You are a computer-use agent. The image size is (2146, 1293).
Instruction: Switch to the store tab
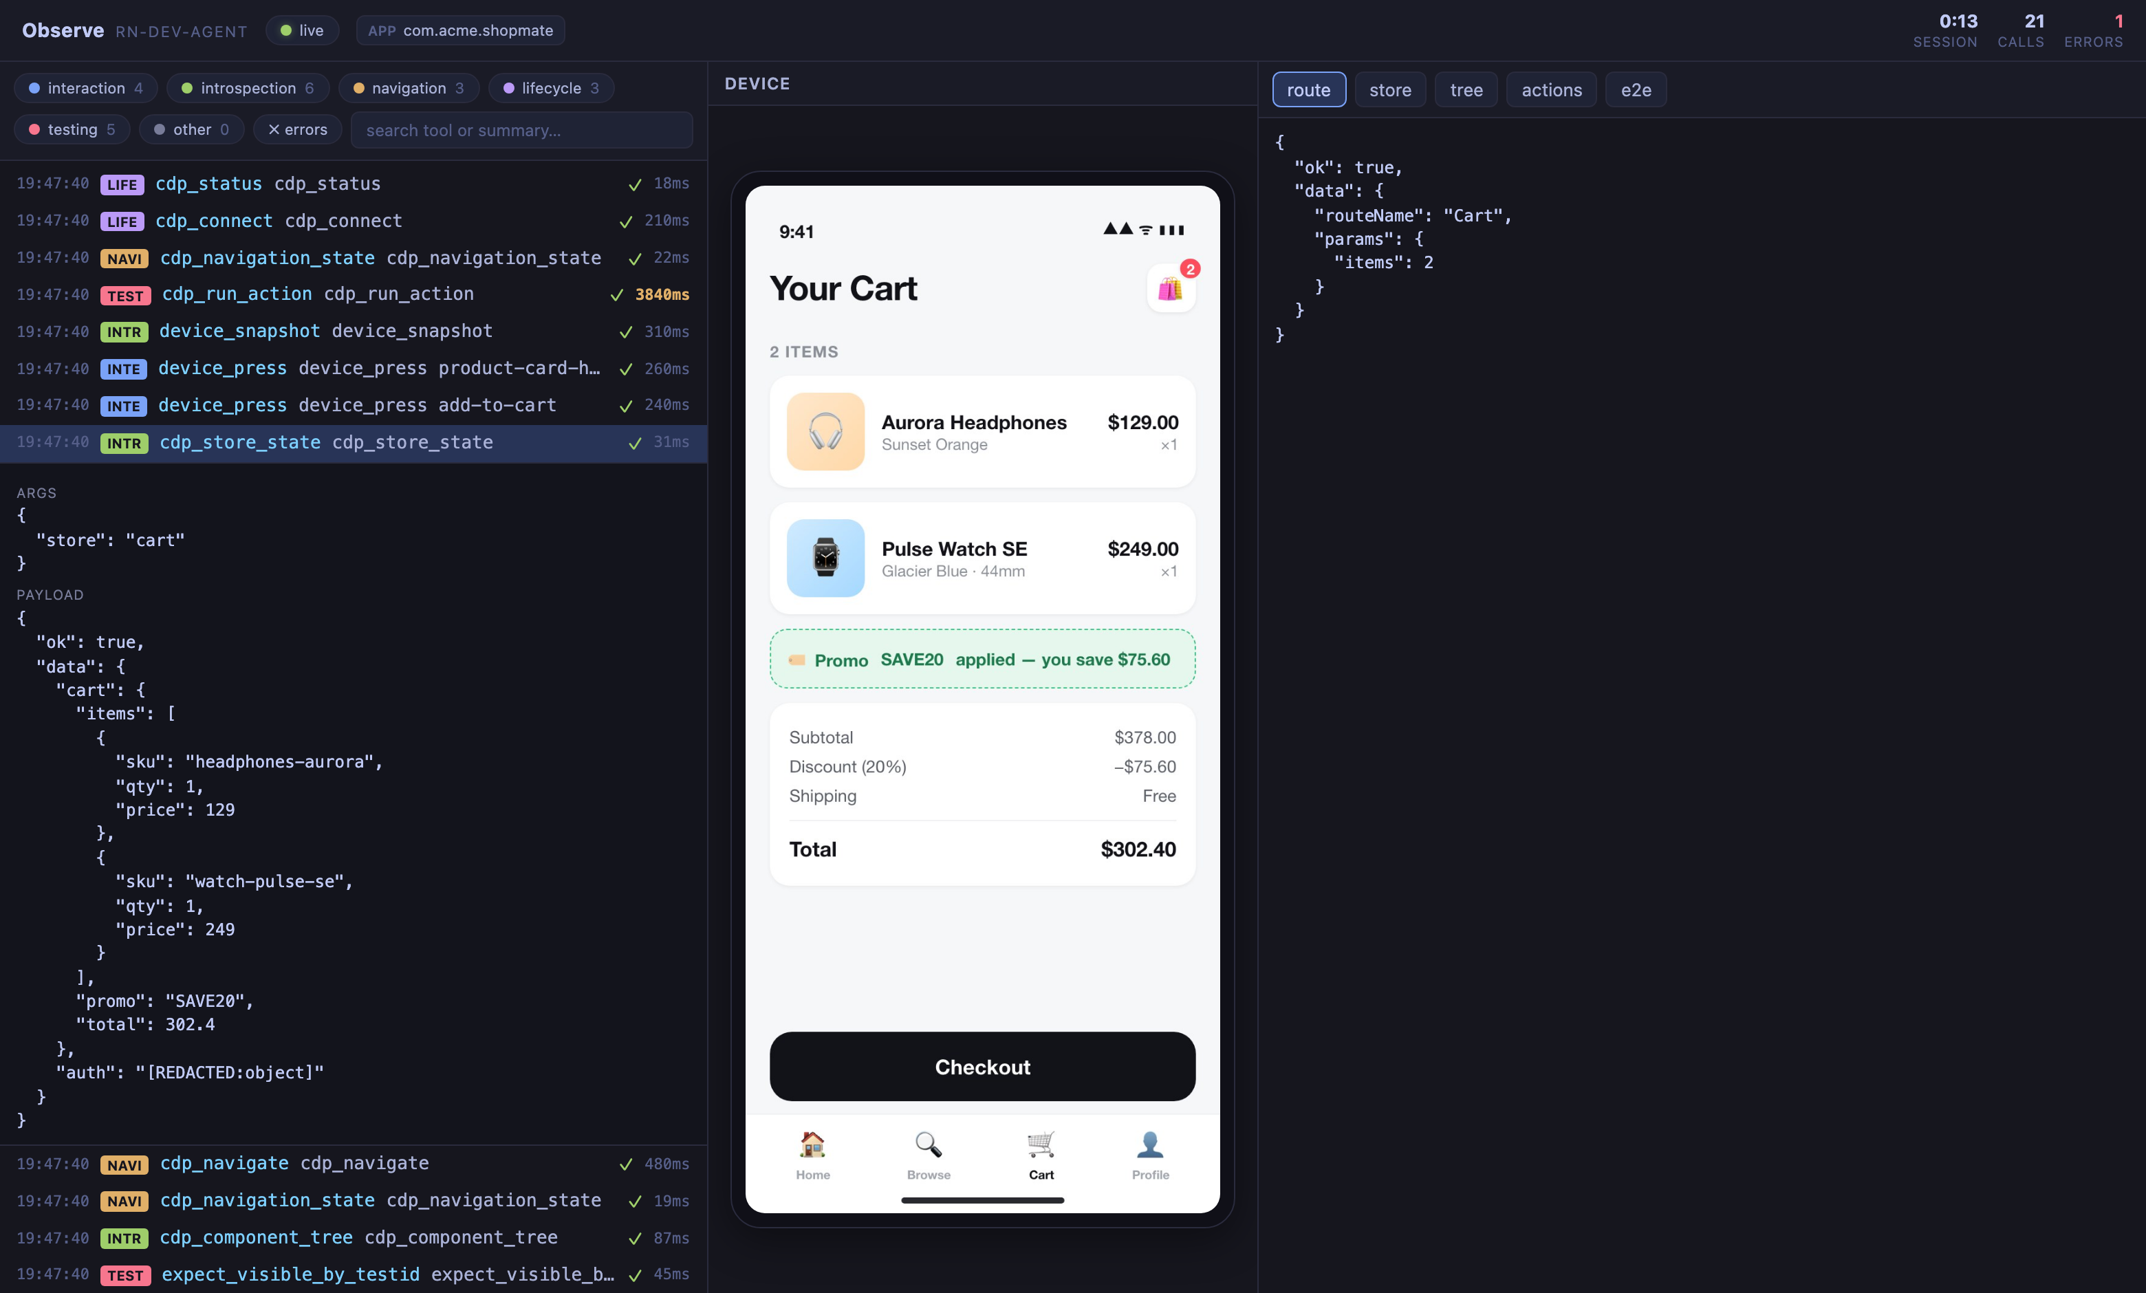pyautogui.click(x=1390, y=89)
